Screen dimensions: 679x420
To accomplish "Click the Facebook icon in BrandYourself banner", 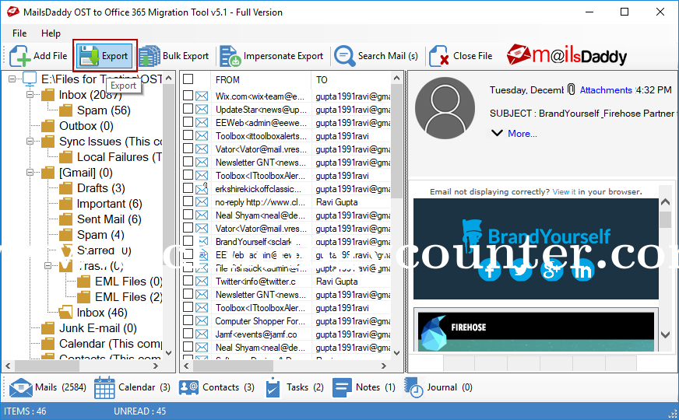I will [x=490, y=271].
